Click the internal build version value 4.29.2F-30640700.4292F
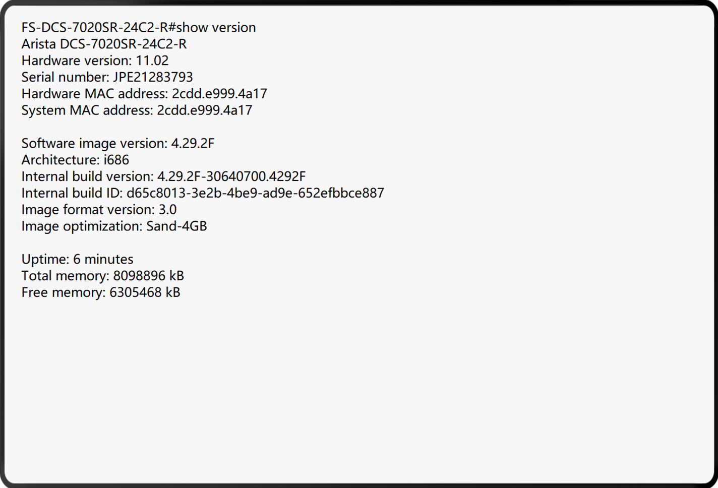The image size is (718, 488). pos(231,177)
